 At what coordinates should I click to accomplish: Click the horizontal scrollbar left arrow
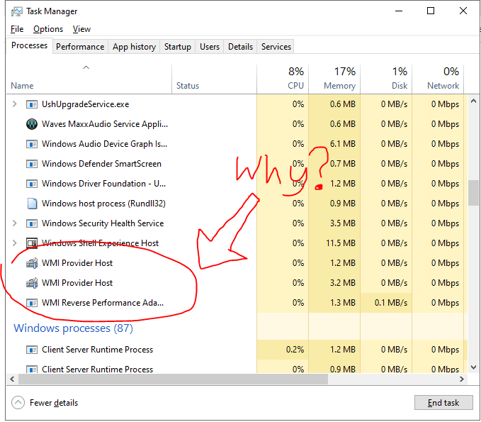coord(12,379)
